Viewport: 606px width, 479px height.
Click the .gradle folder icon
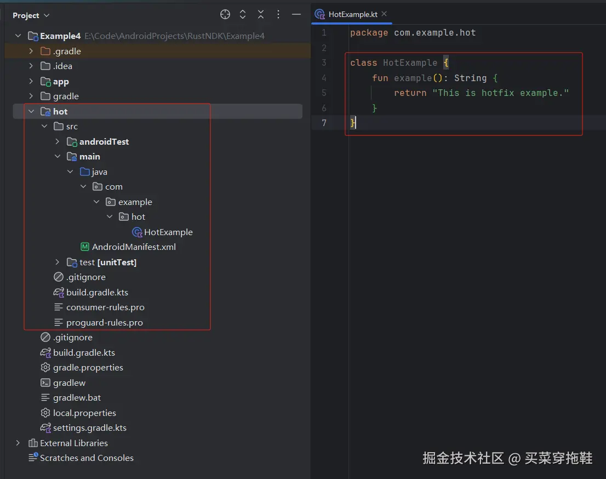tap(45, 50)
